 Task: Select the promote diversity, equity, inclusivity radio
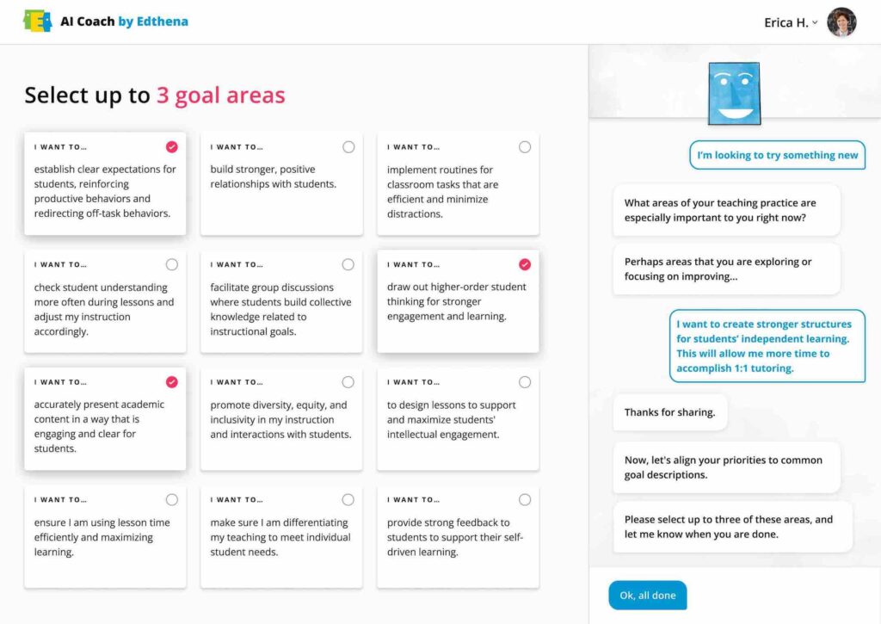coord(348,382)
